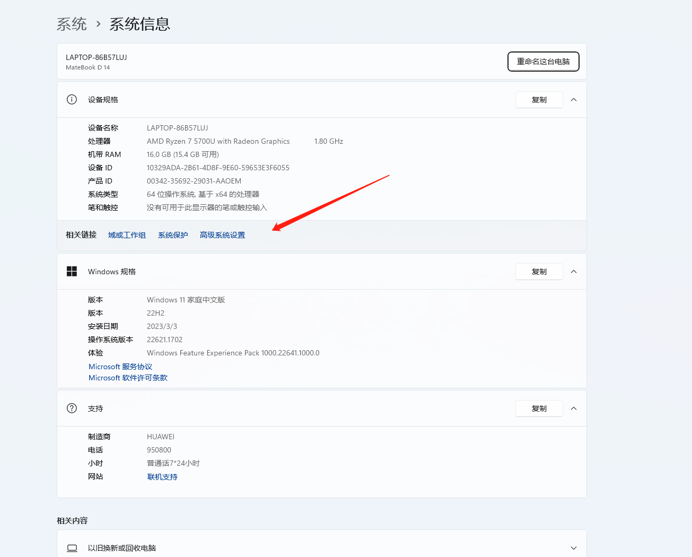Click the laptop icon beside 以旧换新或回收电脑
This screenshot has height=557, width=692.
pos(72,548)
